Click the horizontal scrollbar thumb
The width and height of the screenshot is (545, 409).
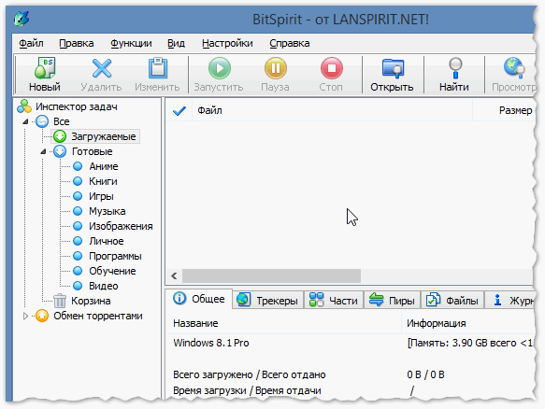click(x=271, y=276)
